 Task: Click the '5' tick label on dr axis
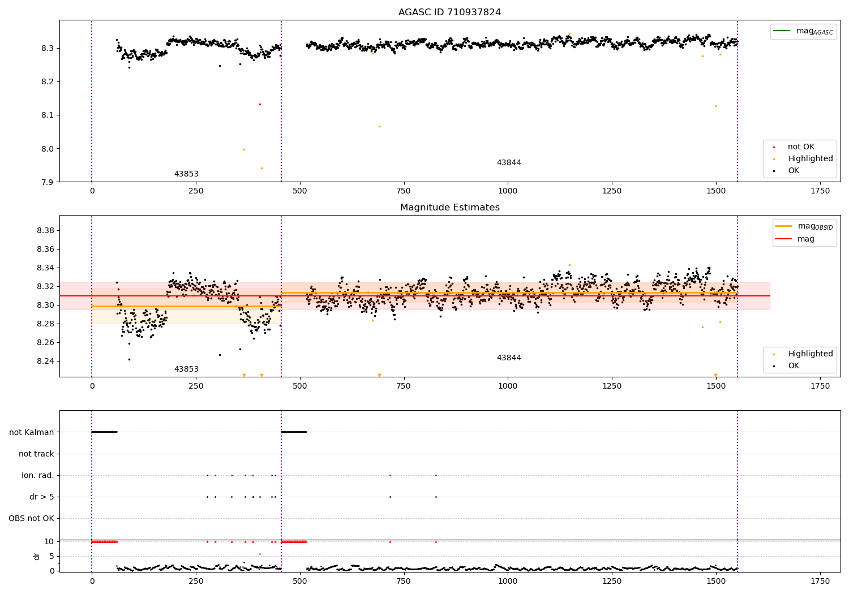(x=52, y=556)
